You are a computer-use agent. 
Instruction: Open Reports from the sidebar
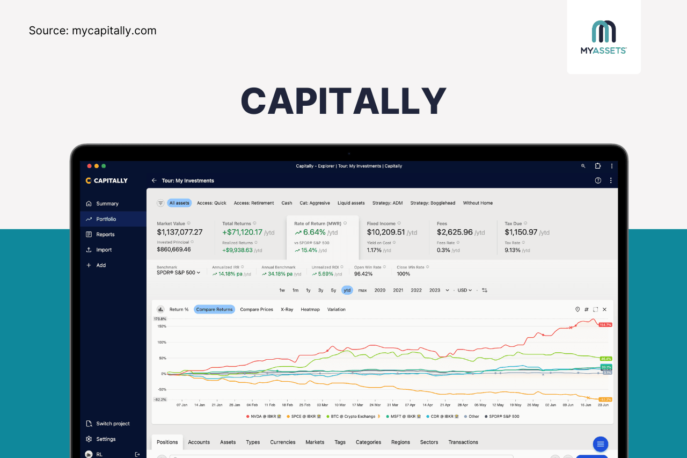coord(105,235)
